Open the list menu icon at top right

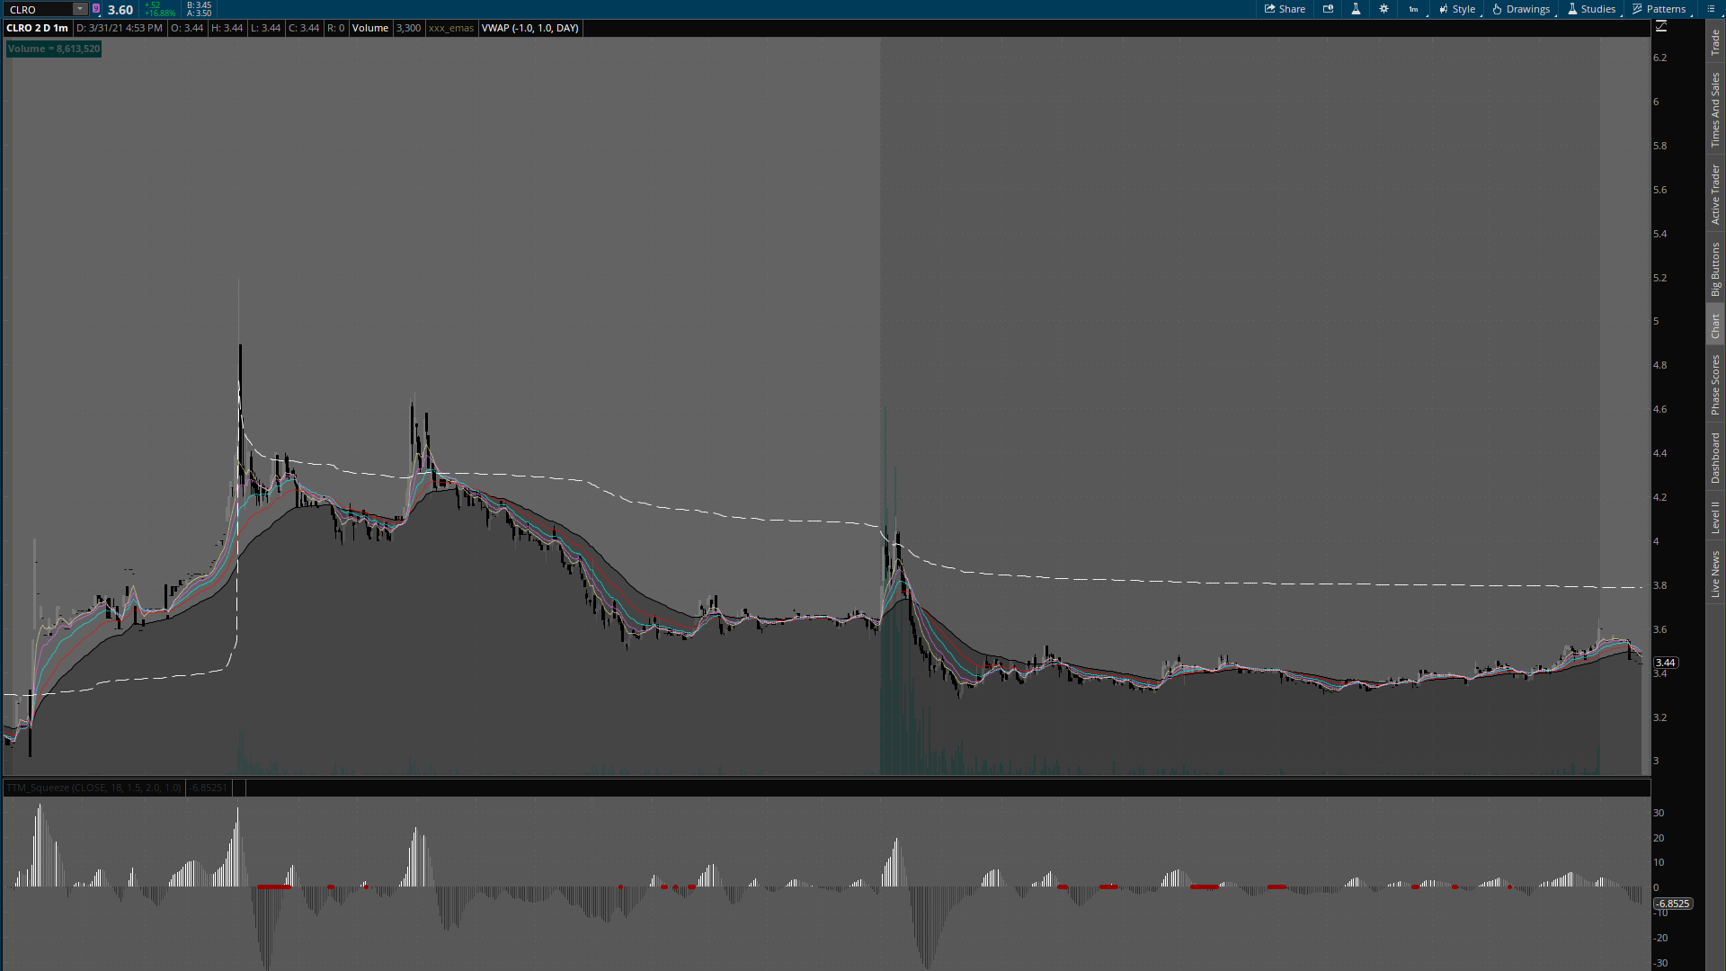pyautogui.click(x=1711, y=9)
